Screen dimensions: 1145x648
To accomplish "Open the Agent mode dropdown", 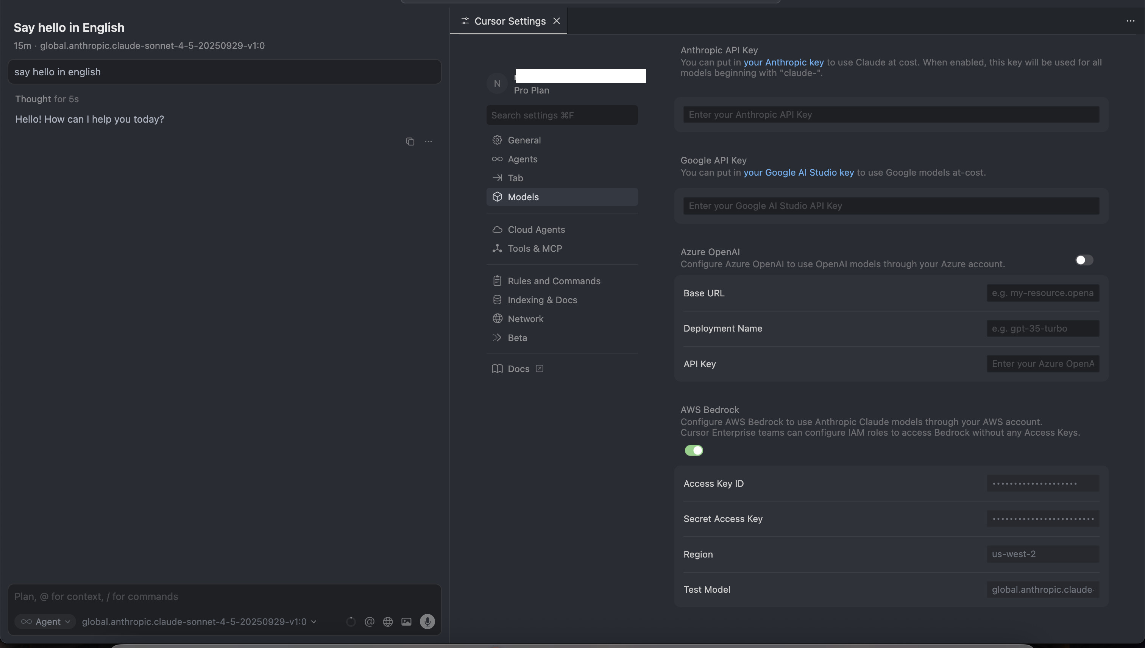I will point(45,621).
